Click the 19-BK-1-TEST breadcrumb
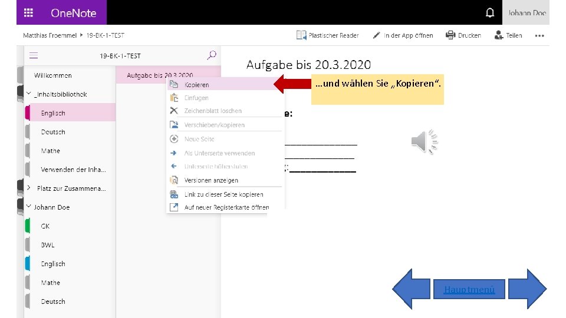 click(x=105, y=35)
